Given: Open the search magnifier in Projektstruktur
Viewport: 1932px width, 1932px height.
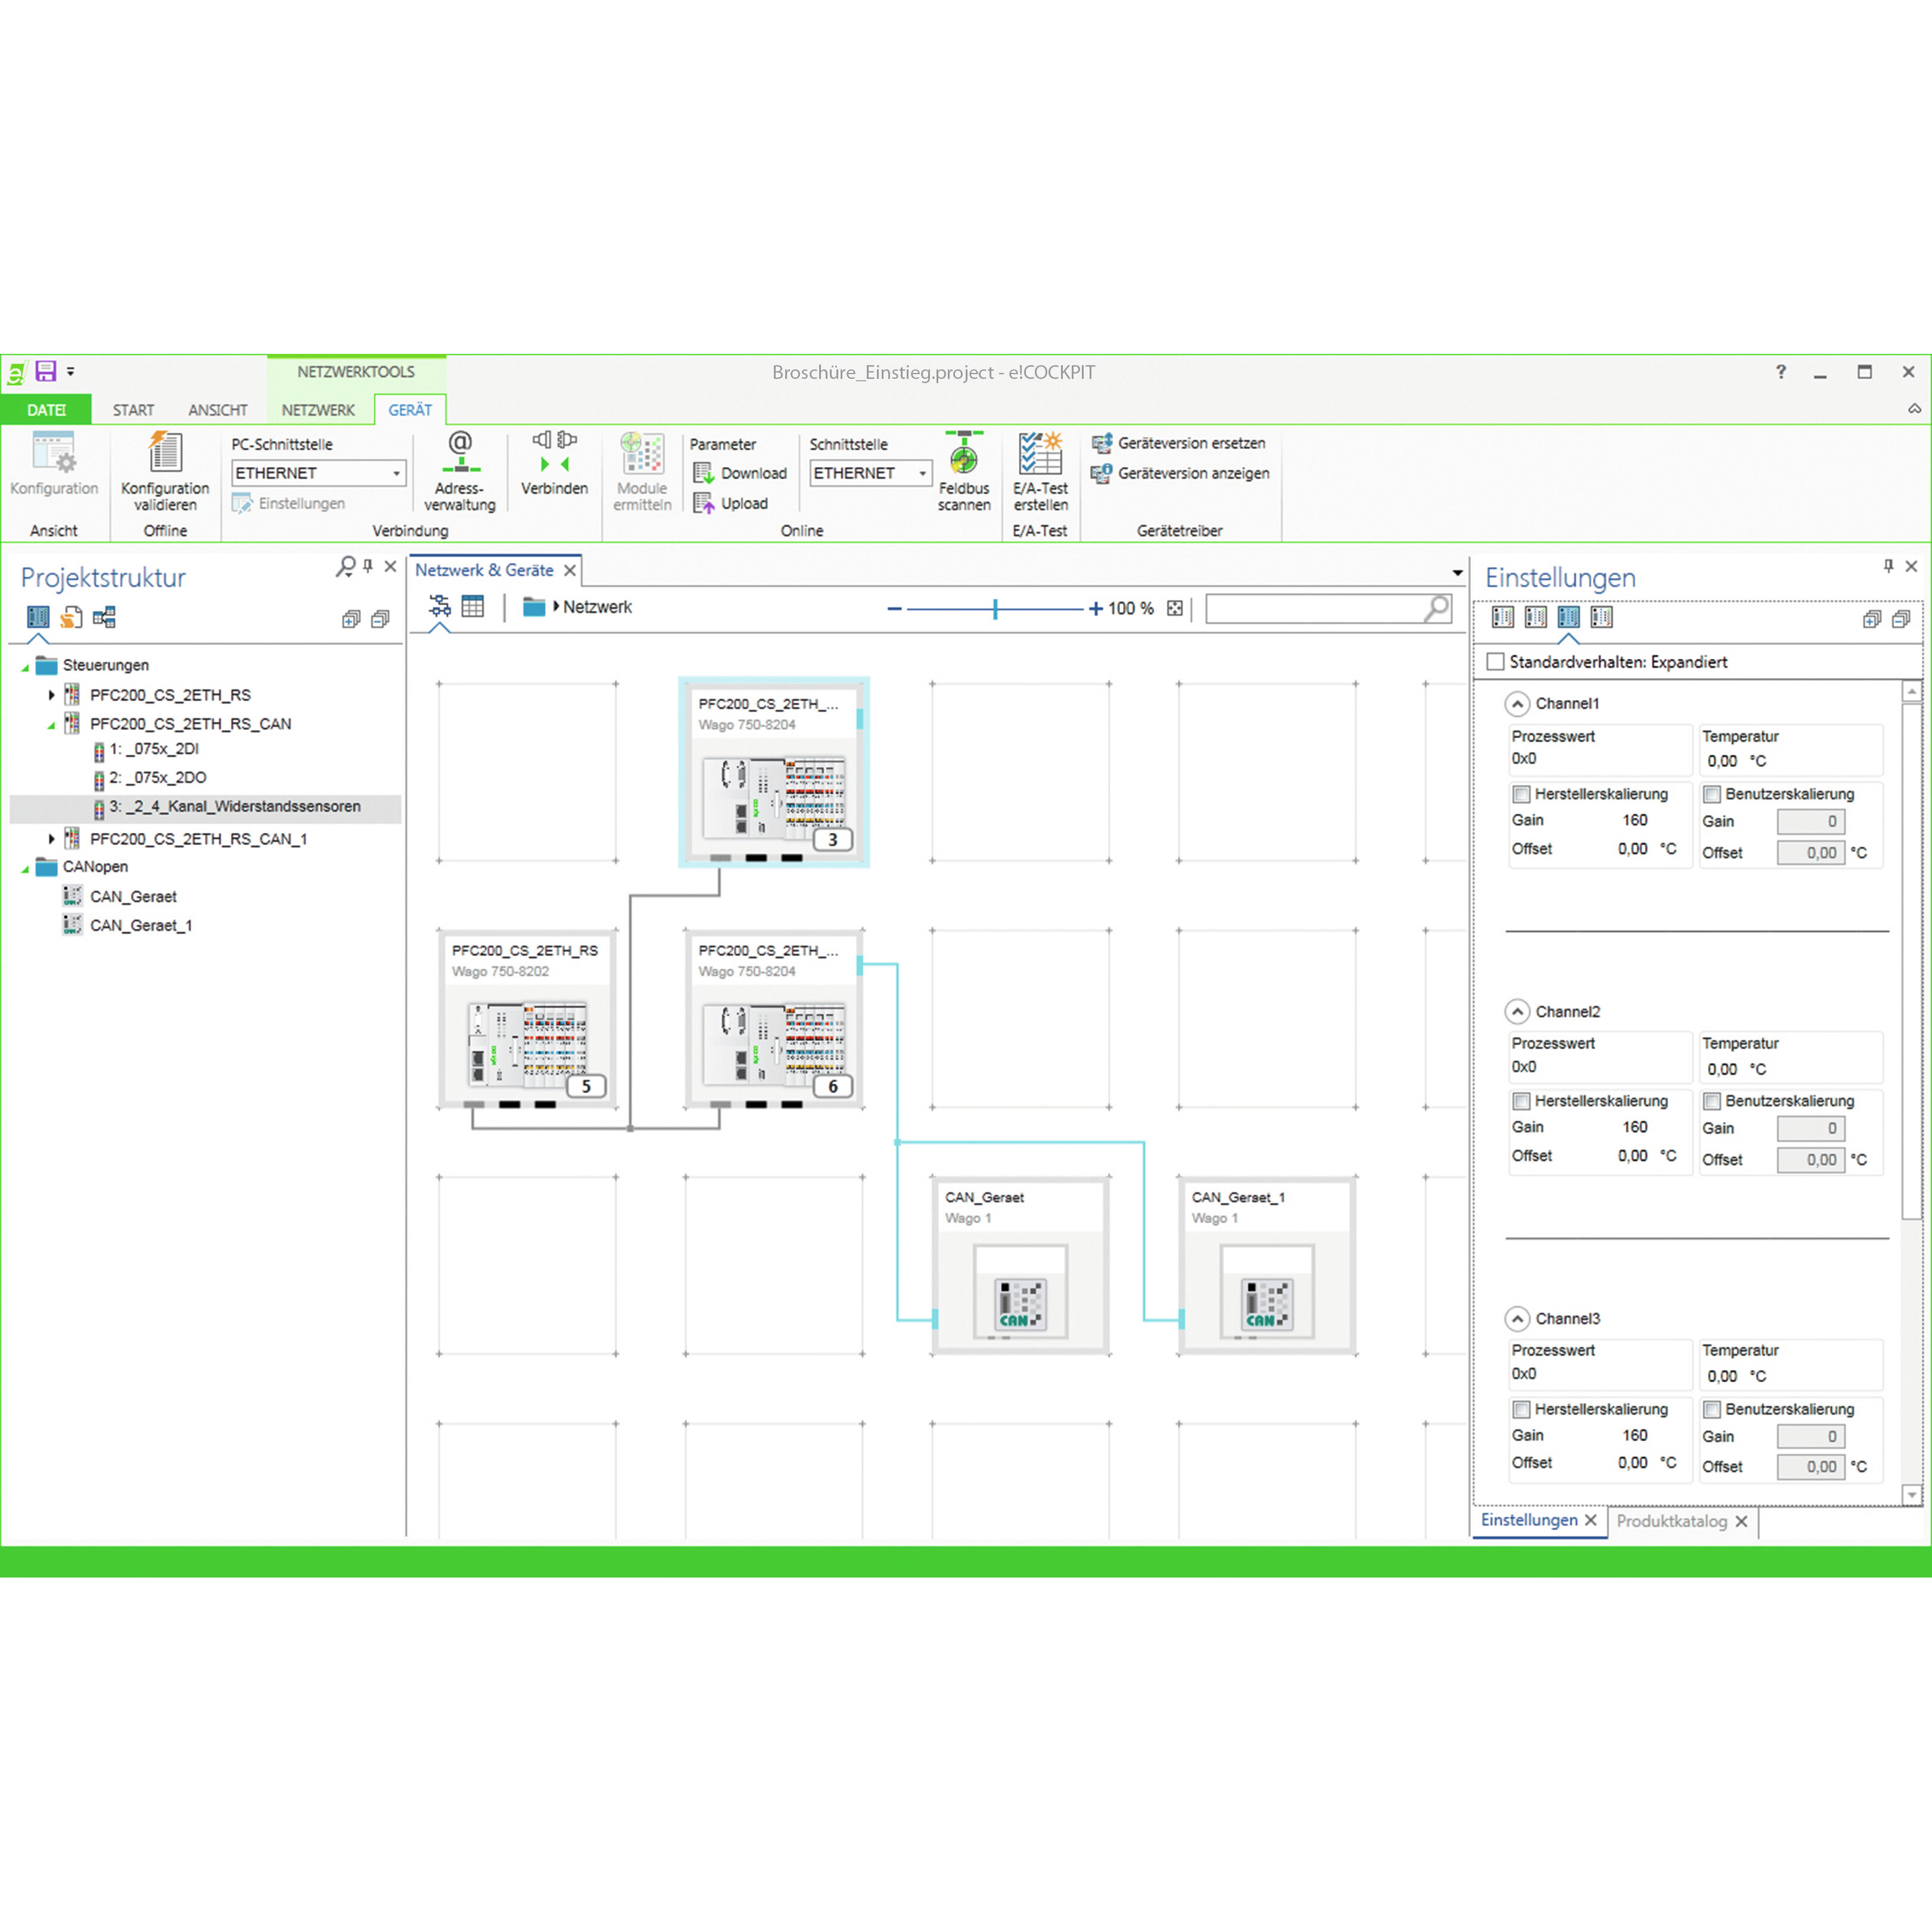Looking at the screenshot, I should pos(344,566).
